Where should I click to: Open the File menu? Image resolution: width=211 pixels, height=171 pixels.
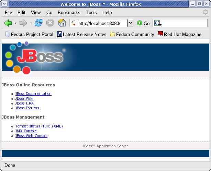8,12
